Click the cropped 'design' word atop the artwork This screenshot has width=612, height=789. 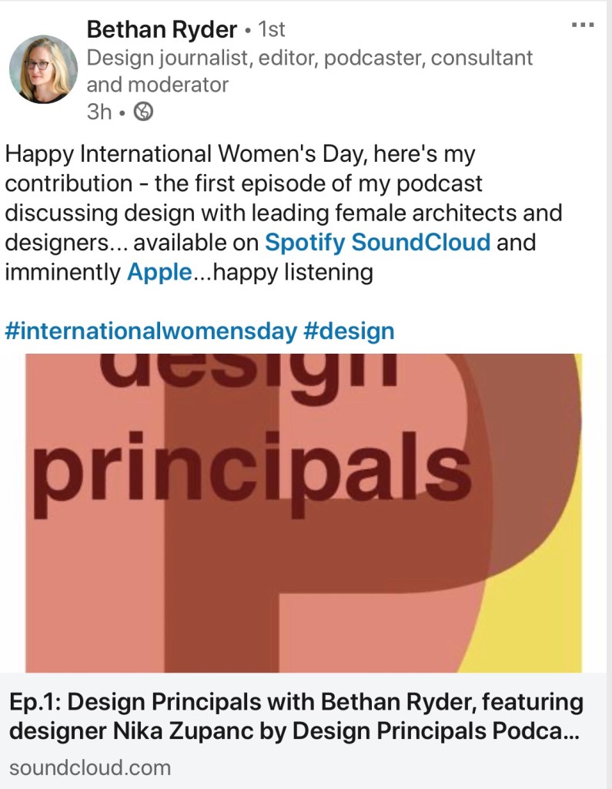pyautogui.click(x=249, y=371)
